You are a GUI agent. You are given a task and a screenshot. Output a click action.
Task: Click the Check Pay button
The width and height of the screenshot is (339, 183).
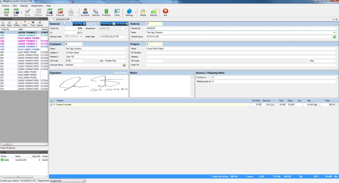[x=93, y=24]
